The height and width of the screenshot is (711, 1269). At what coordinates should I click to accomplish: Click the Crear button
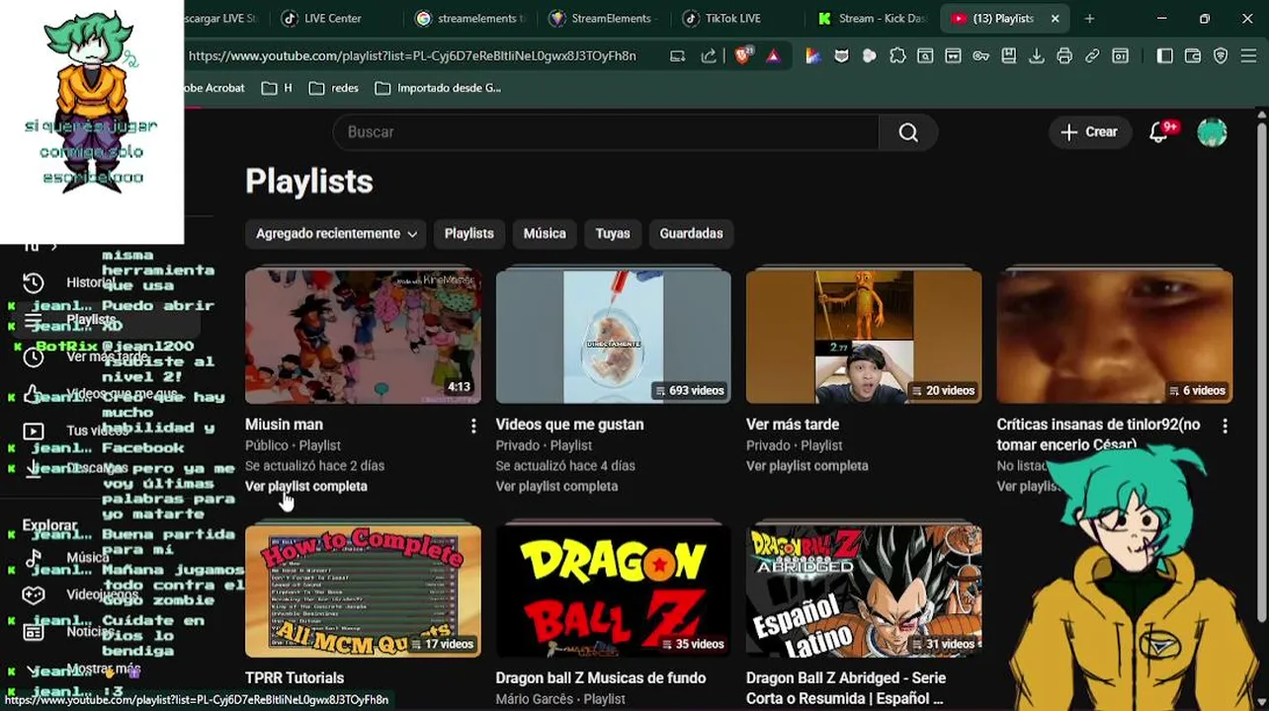click(1088, 132)
